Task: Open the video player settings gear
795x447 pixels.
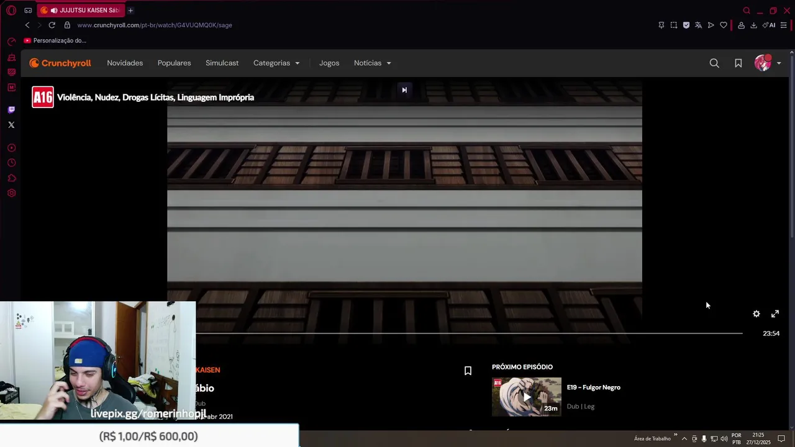Action: (x=756, y=314)
